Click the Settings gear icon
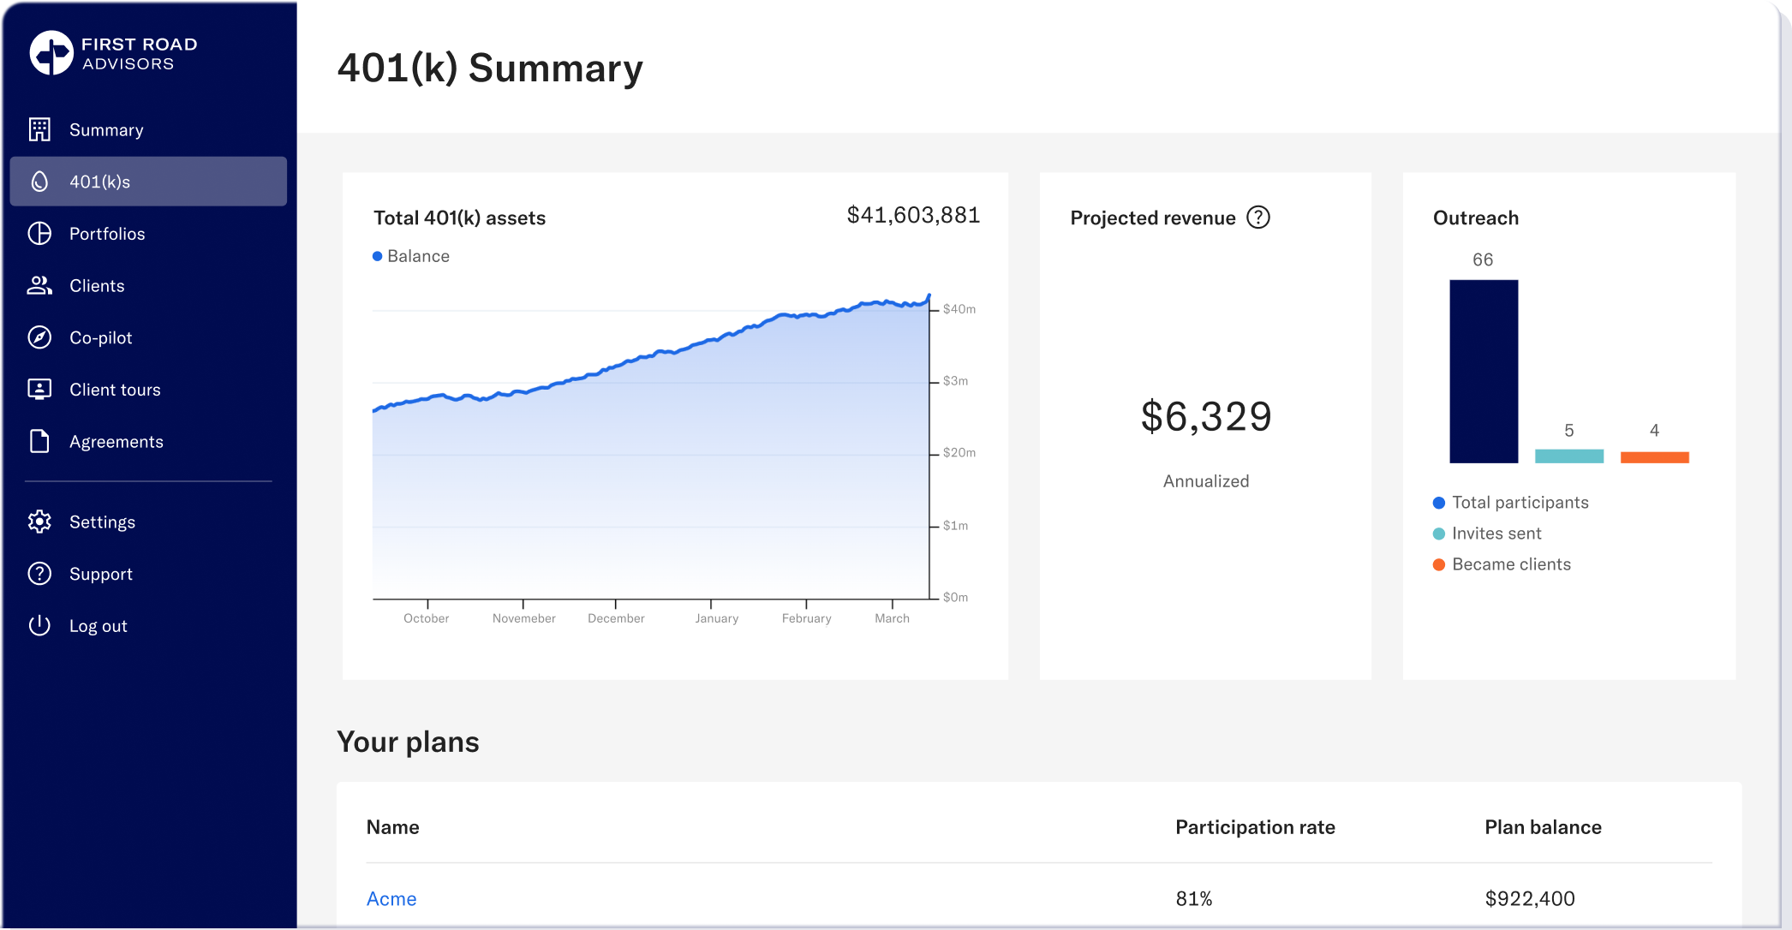The width and height of the screenshot is (1792, 930). [39, 522]
